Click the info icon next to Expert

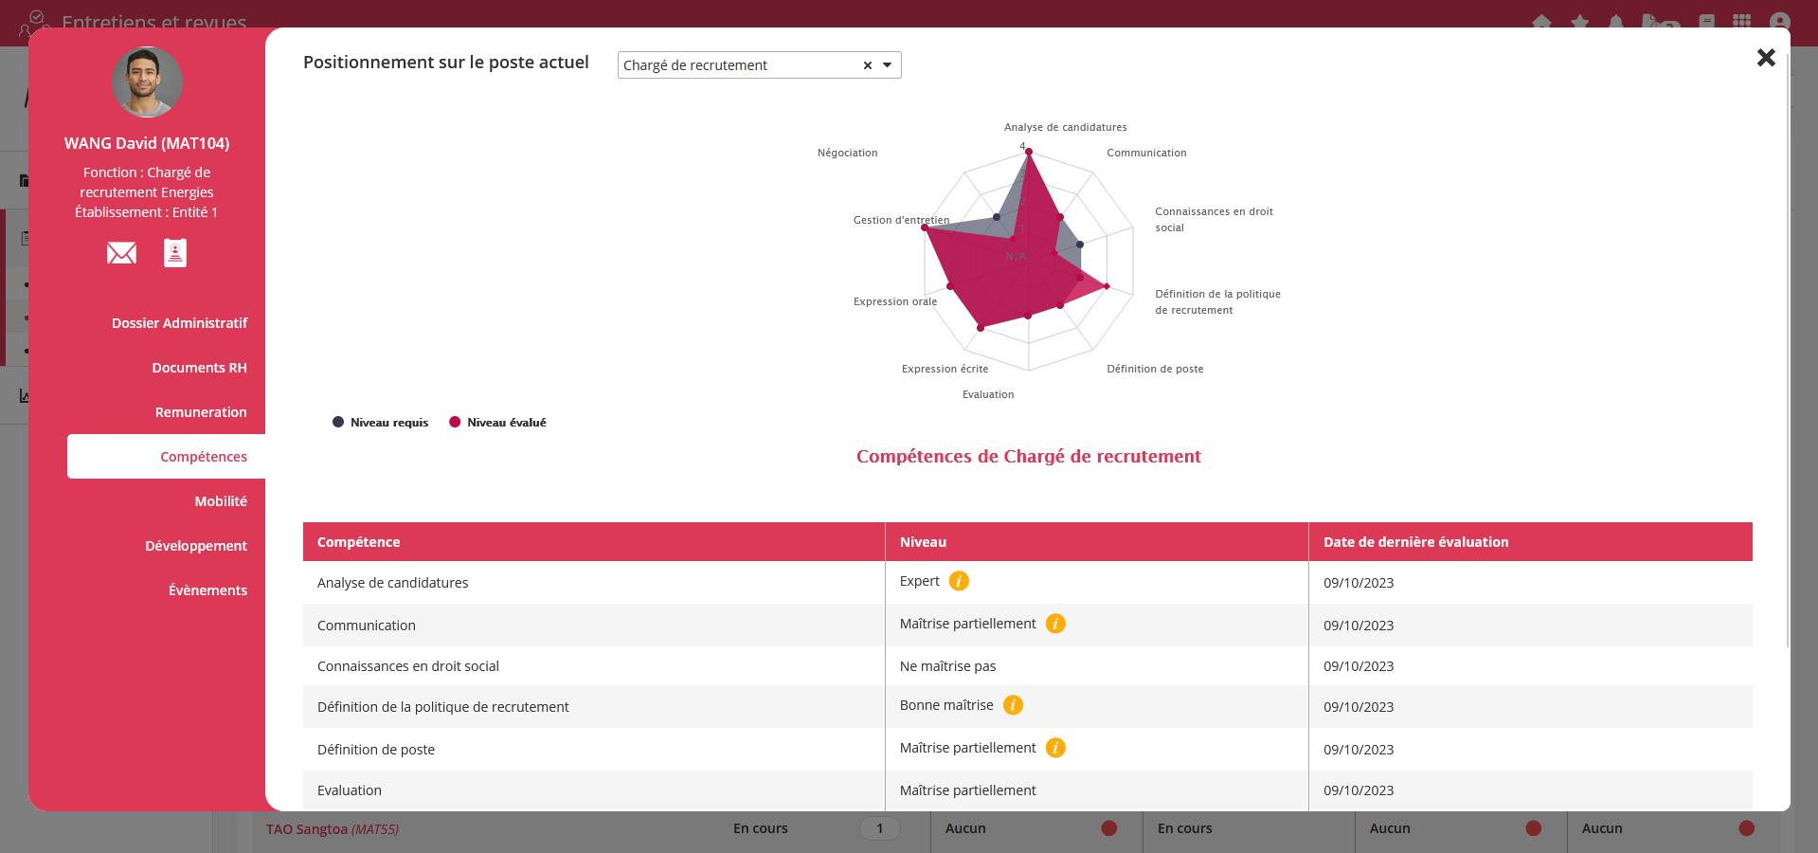click(x=959, y=581)
